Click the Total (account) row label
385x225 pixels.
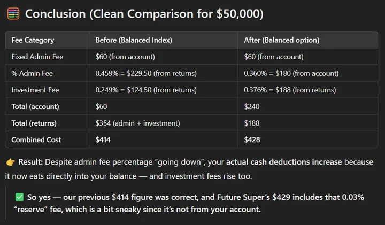[x=35, y=106]
